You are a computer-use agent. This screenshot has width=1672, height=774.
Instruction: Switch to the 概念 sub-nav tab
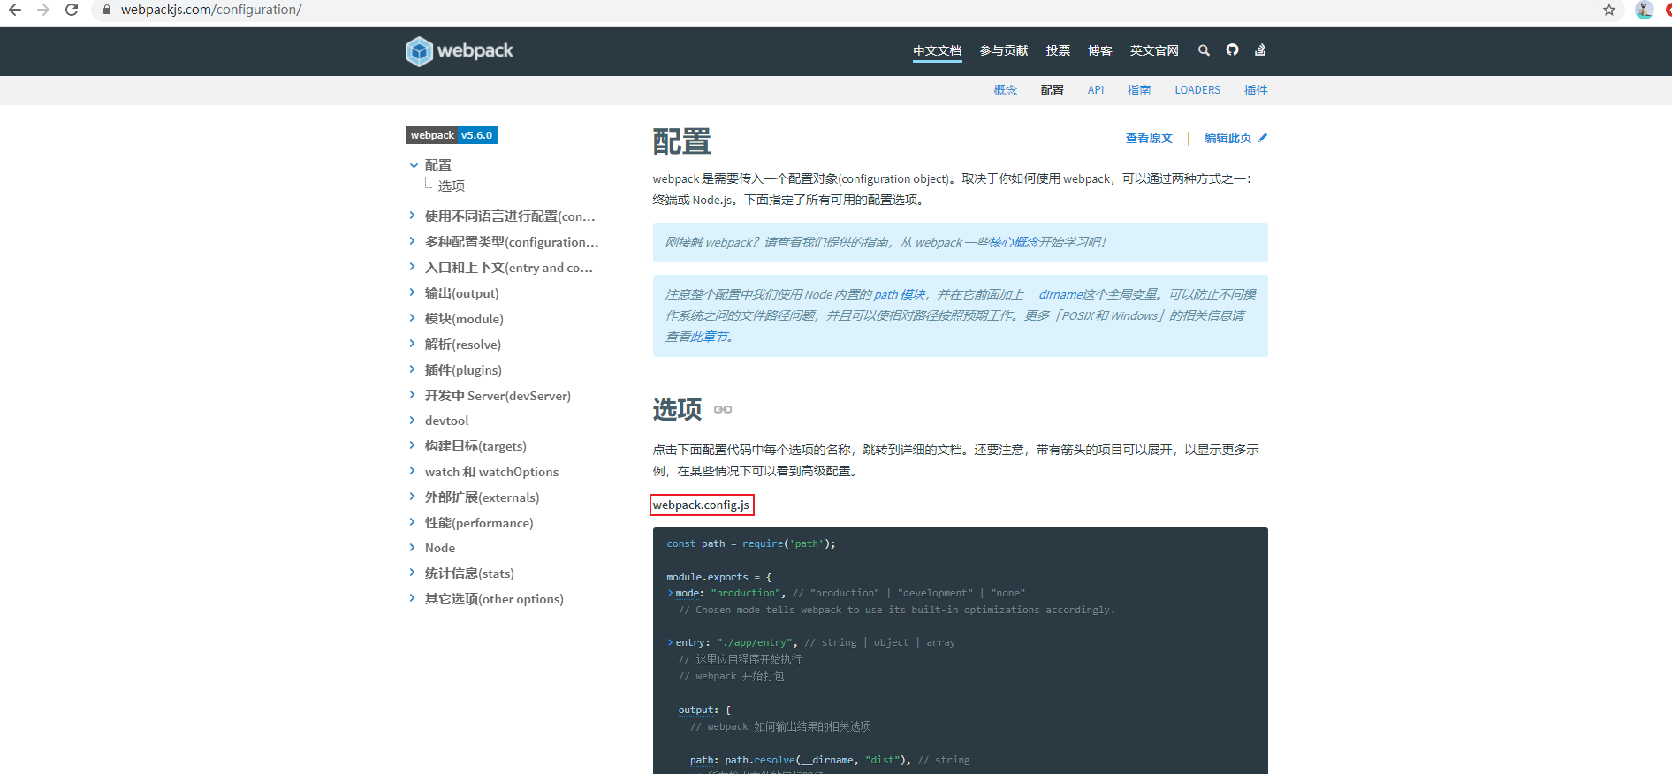(x=1006, y=90)
